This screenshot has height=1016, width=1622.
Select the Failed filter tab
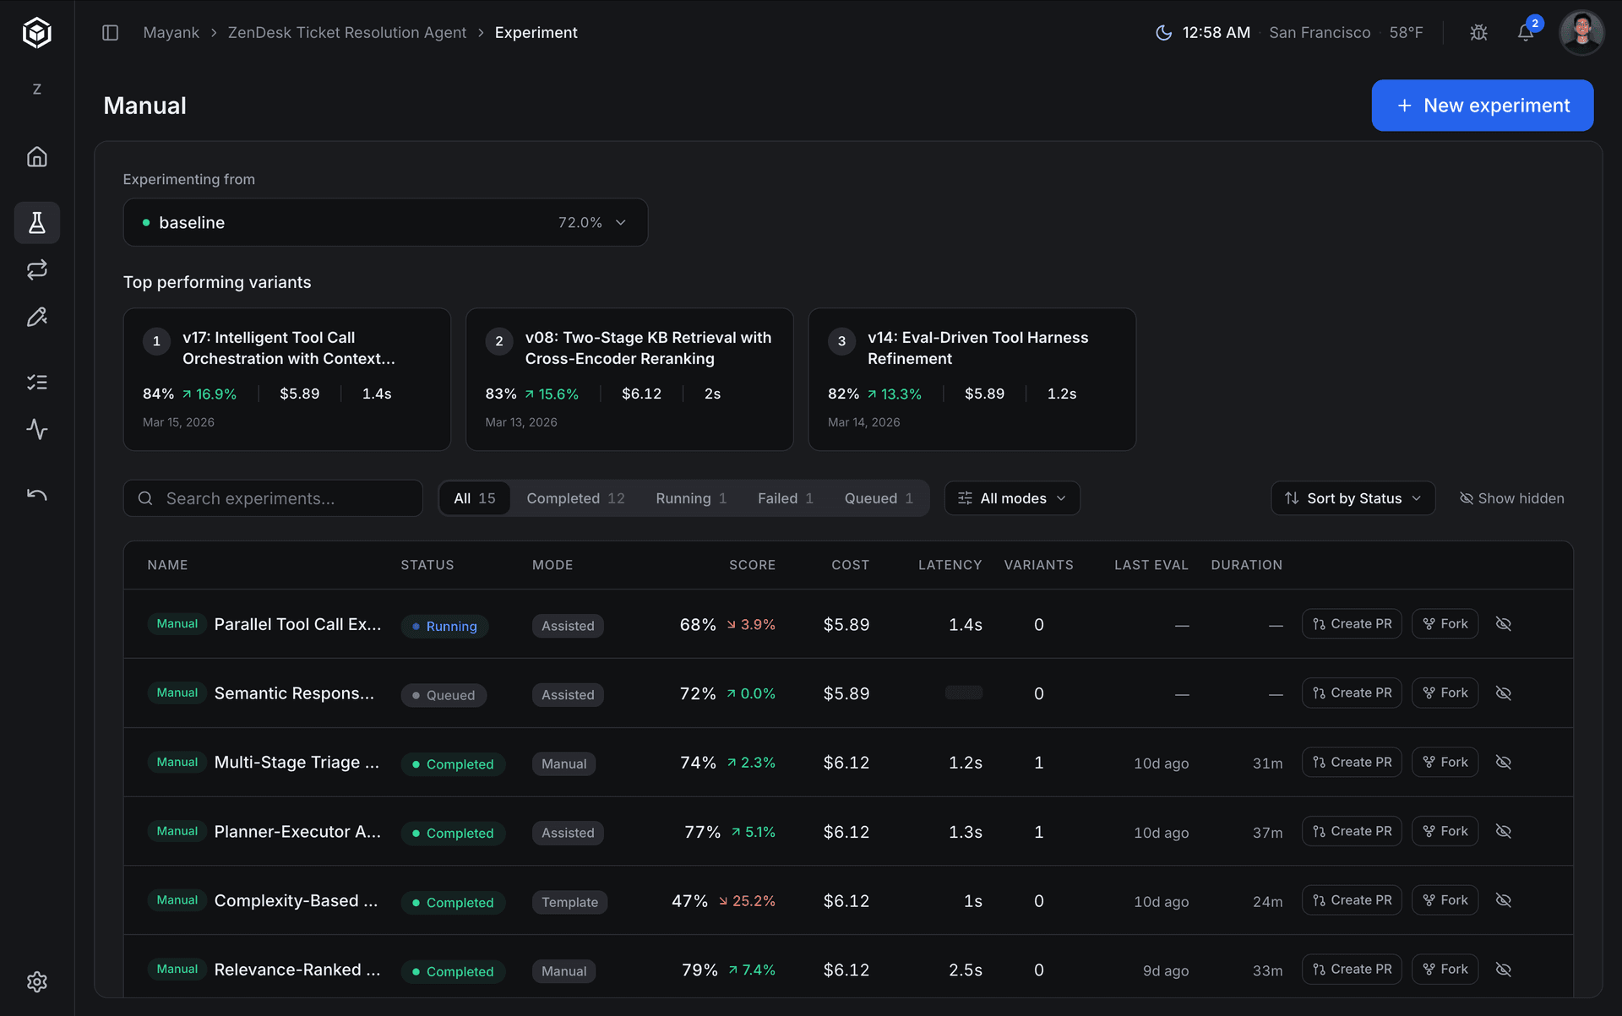pos(785,498)
